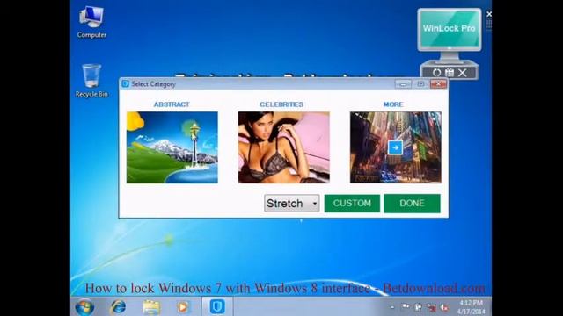Open the Stretch image fit dropdown
This screenshot has width=563, height=316.
pyautogui.click(x=291, y=204)
